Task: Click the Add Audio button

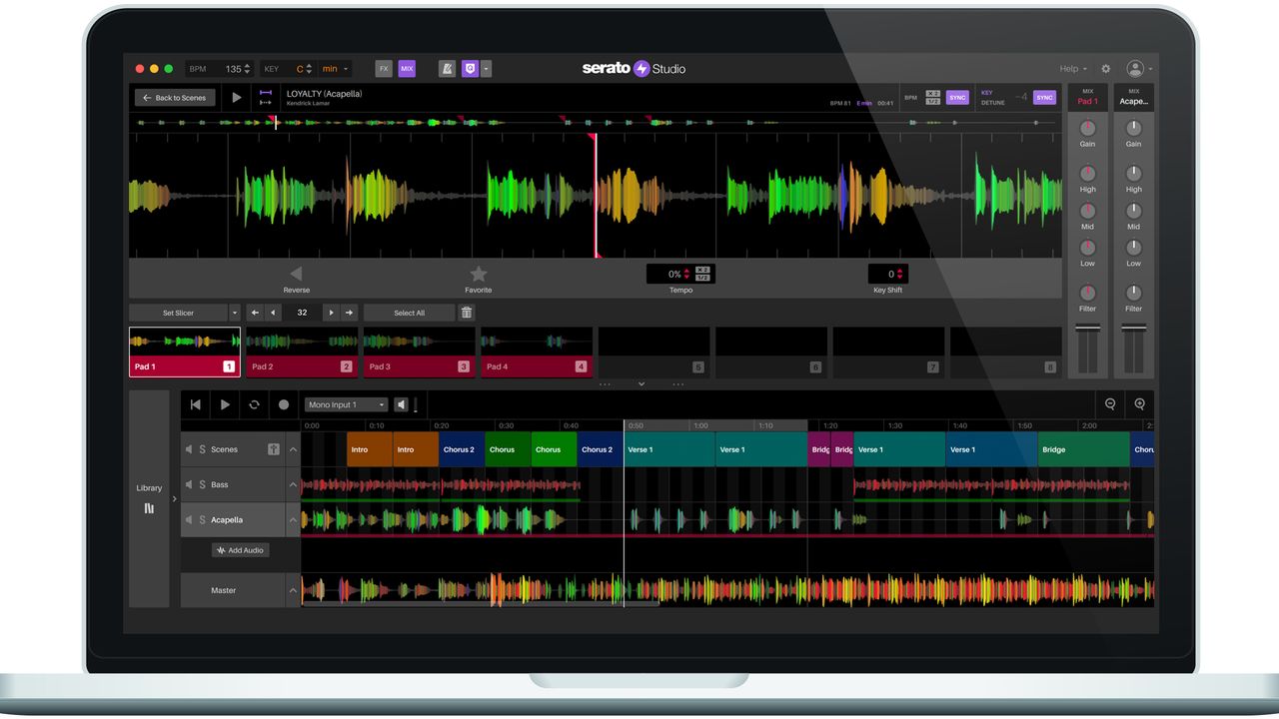Action: (x=241, y=550)
